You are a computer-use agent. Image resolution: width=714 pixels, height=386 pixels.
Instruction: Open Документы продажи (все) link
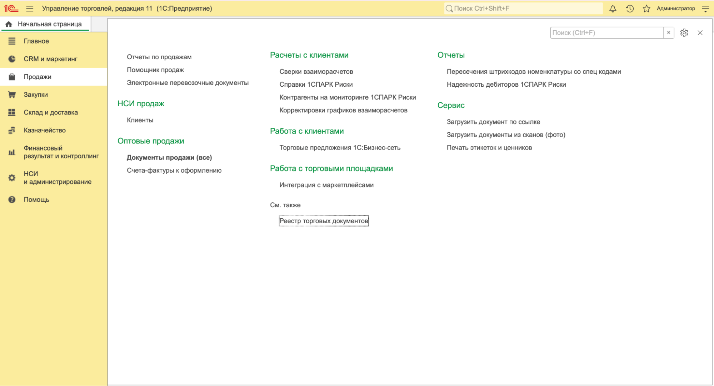[x=169, y=157]
